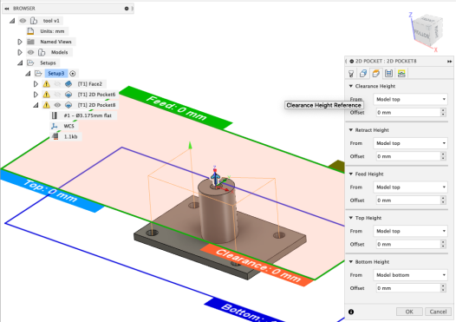Open the Retract Height From dropdown

[410, 143]
